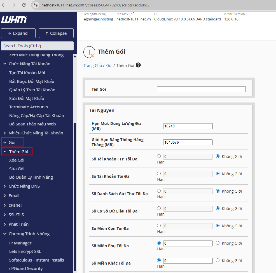This screenshot has width=276, height=273.
Task: Select Không Giới Hạn for Cơ Sở Dữ Liệu
Action: (217, 208)
